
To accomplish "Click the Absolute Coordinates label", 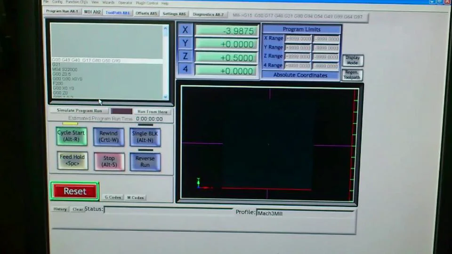I will (300, 75).
